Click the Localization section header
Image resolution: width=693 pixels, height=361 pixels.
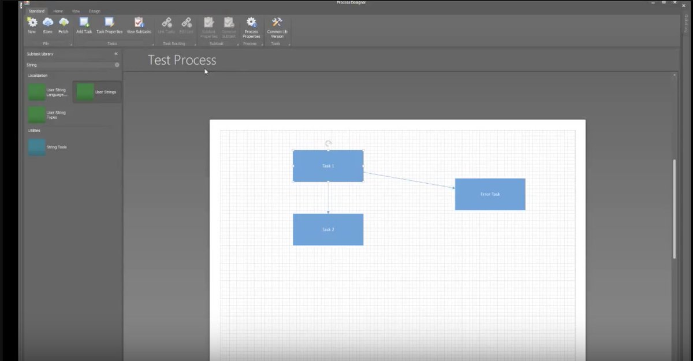(38, 76)
